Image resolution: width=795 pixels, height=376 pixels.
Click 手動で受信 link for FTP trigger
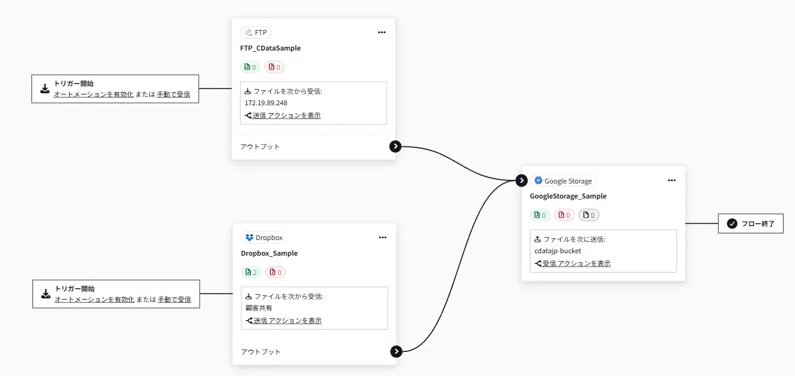173,94
